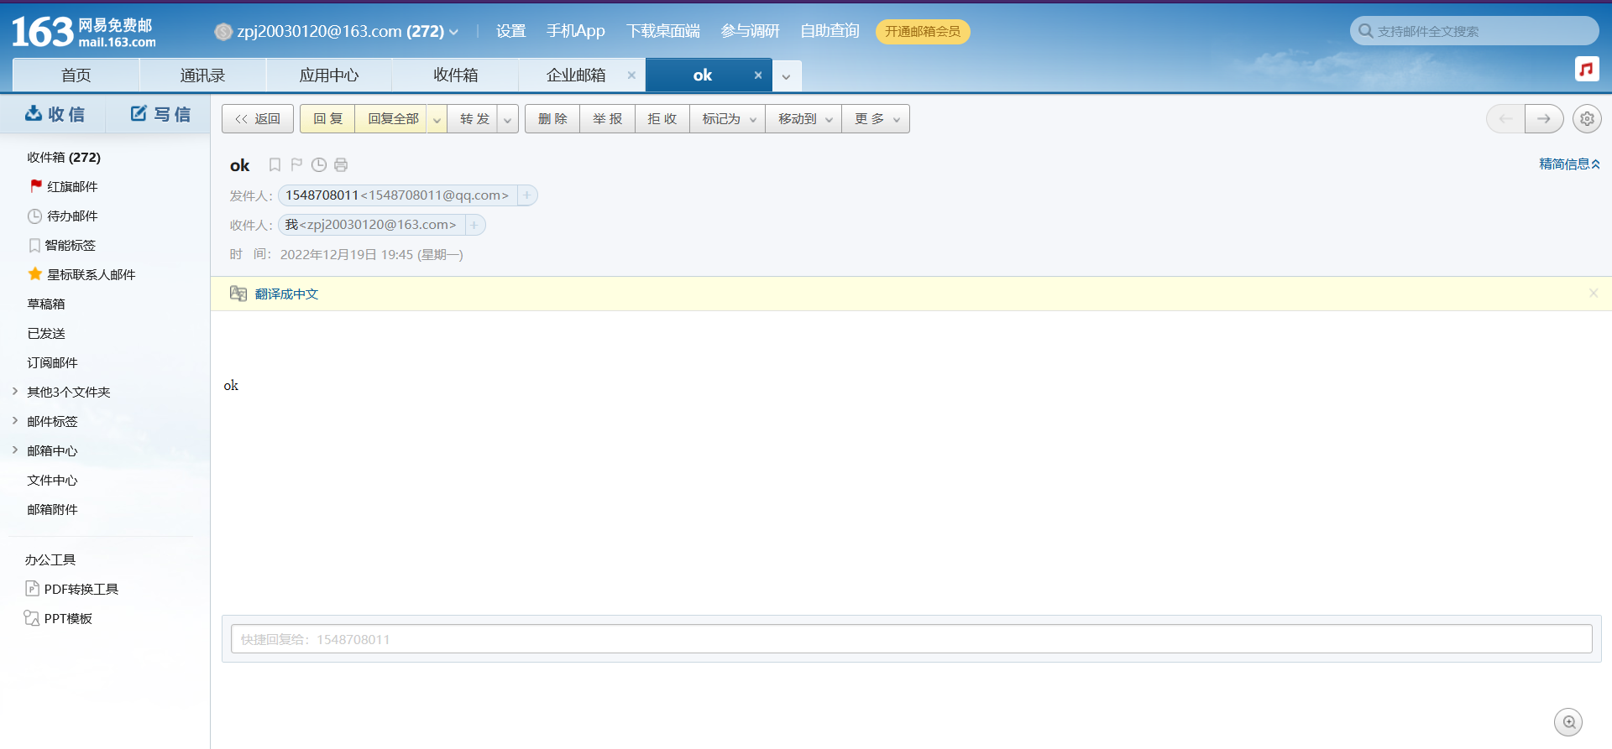
Task: Open 邮箱附件 in sidebar
Action: click(52, 509)
